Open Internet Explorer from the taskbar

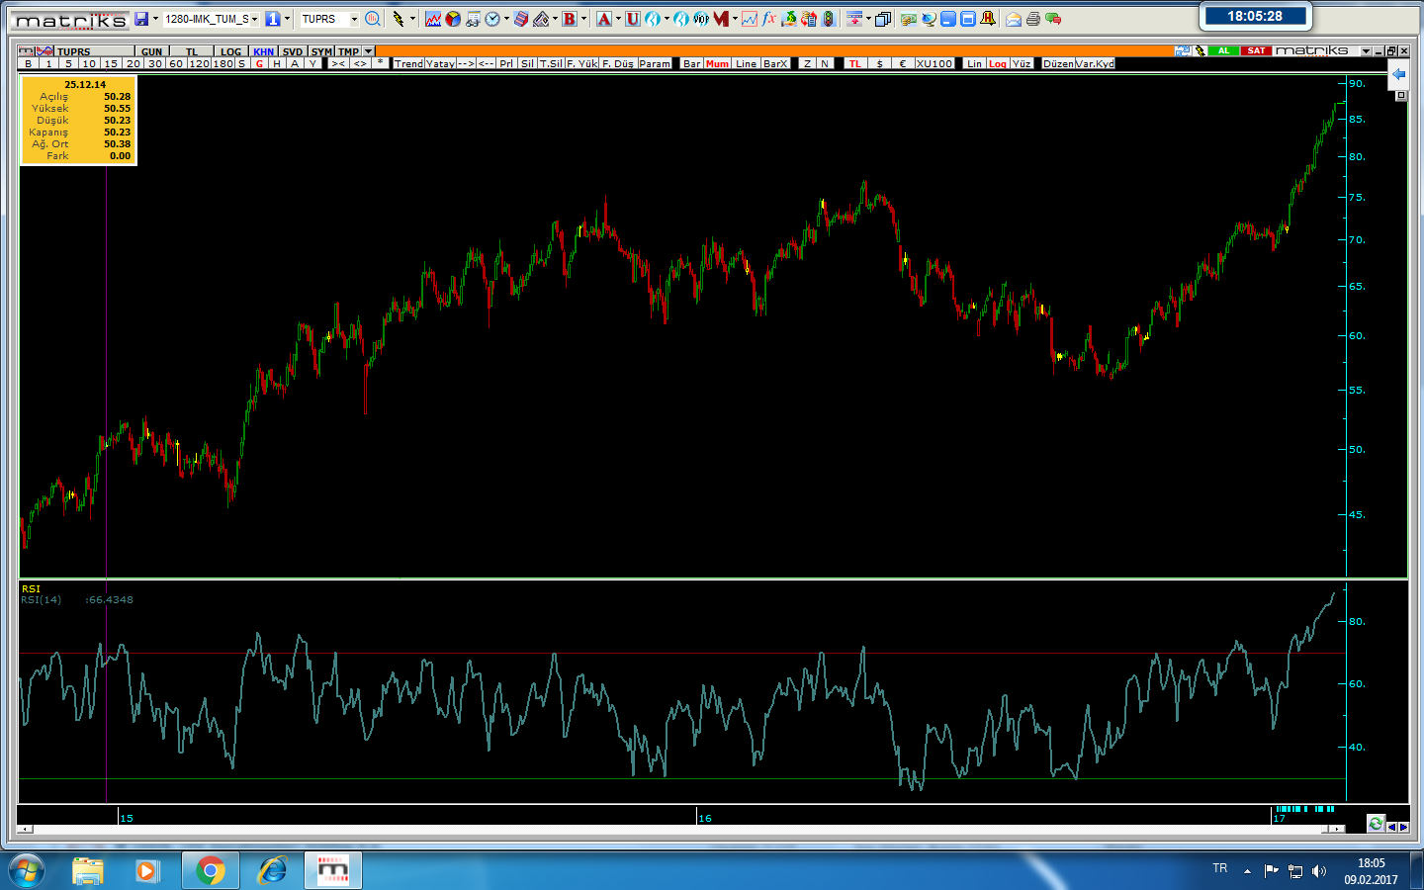pos(272,870)
